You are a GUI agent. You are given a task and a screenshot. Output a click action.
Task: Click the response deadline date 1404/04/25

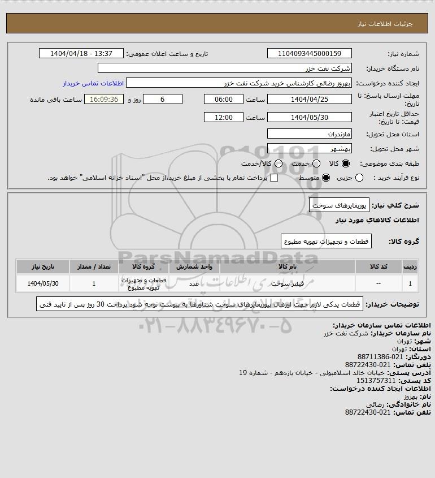pyautogui.click(x=309, y=99)
